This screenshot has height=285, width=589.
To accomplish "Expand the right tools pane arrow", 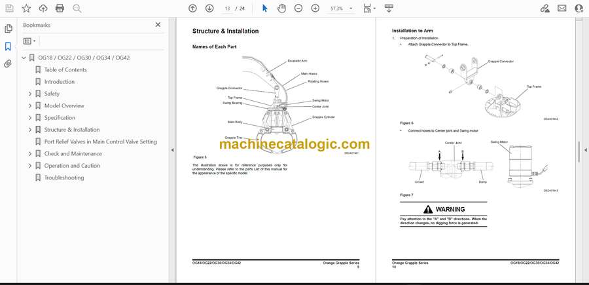I will click(x=585, y=150).
